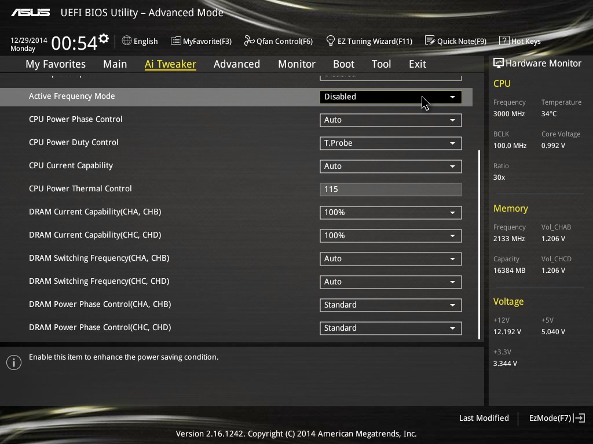593x444 pixels.
Task: Open the Main tab
Action: (115, 64)
